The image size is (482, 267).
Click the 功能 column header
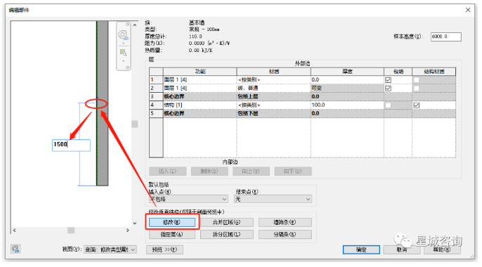(200, 71)
